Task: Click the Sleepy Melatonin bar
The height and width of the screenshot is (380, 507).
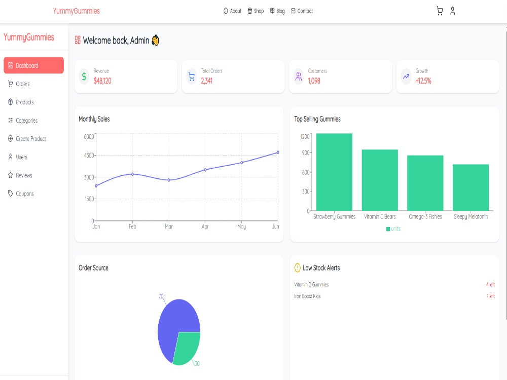Action: [x=470, y=187]
